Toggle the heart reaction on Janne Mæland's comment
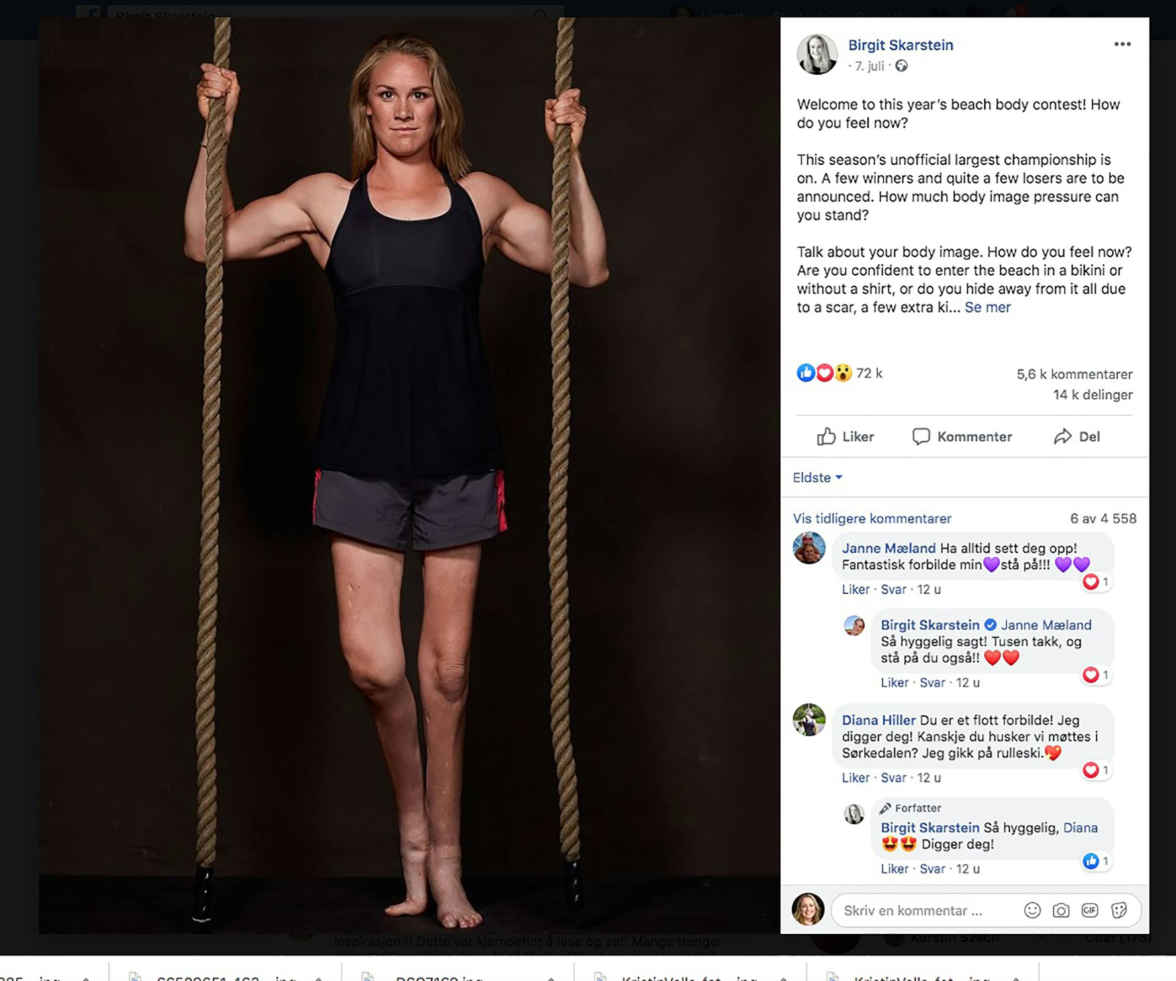The height and width of the screenshot is (981, 1176). (x=1090, y=582)
